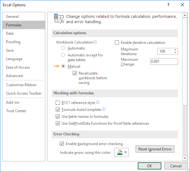
Task: Click the Help question mark in title bar
Action: pyautogui.click(x=169, y=5)
